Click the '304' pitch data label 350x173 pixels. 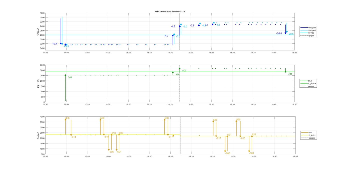70,78
